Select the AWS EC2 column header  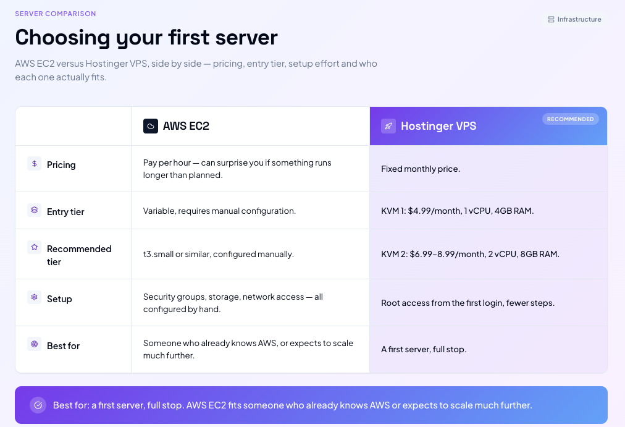click(250, 126)
